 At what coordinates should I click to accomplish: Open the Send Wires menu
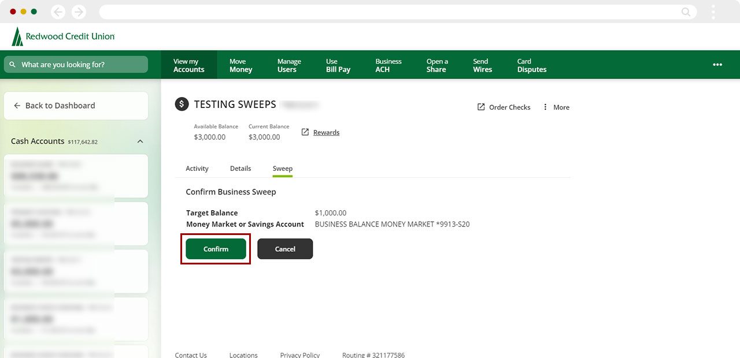tap(482, 65)
